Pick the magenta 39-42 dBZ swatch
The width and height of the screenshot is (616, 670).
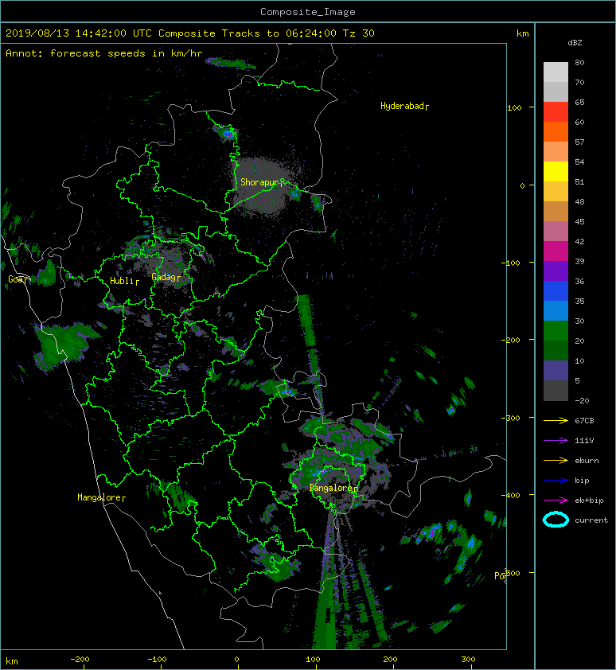click(556, 251)
